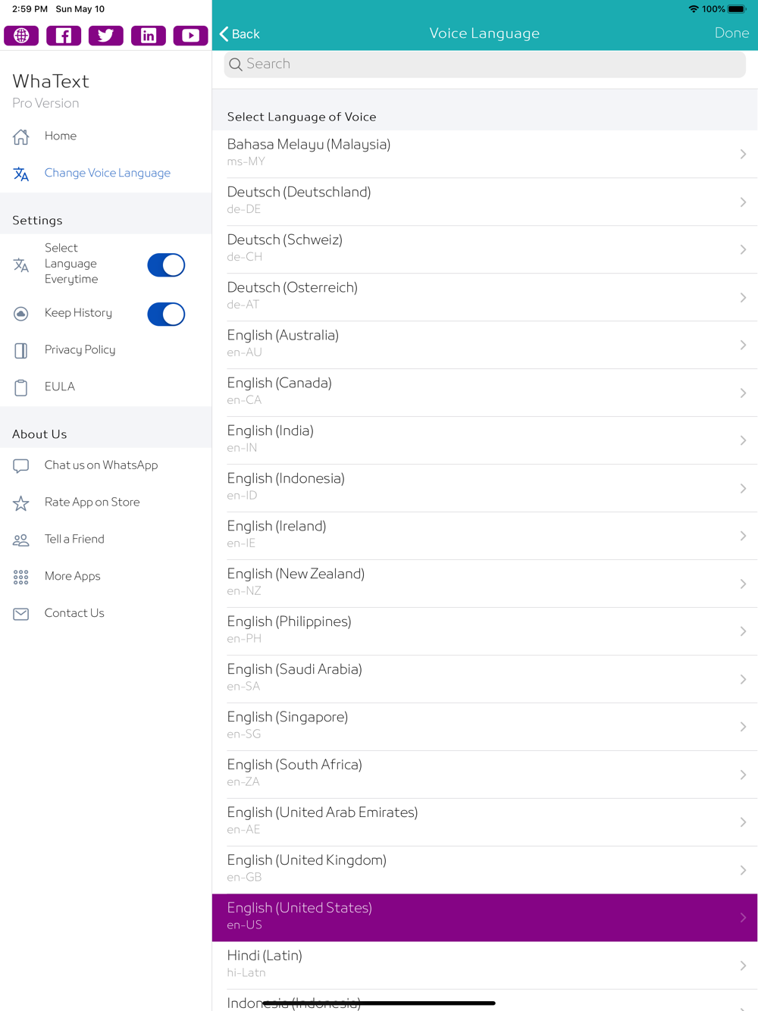Image resolution: width=758 pixels, height=1011 pixels.
Task: Click the envelope icon for Contact Us
Action: [x=21, y=614]
